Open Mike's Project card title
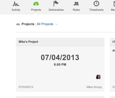Image resolution: width=115 pixels, height=98 pixels. [28, 42]
